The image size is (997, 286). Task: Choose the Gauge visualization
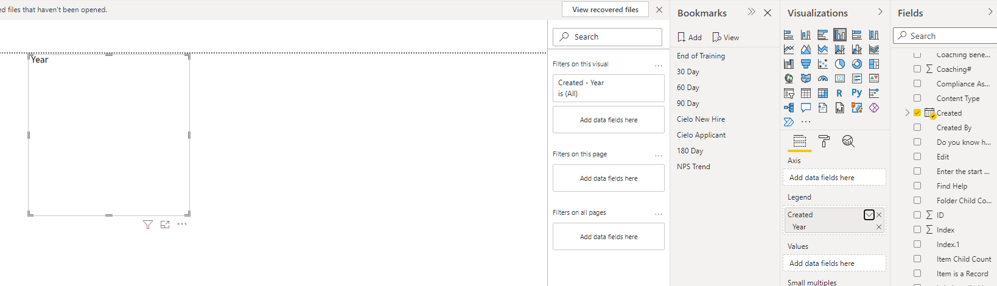coord(823,78)
